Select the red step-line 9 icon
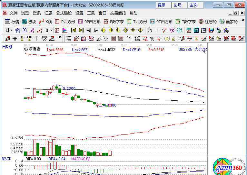 [x=40, y=30]
